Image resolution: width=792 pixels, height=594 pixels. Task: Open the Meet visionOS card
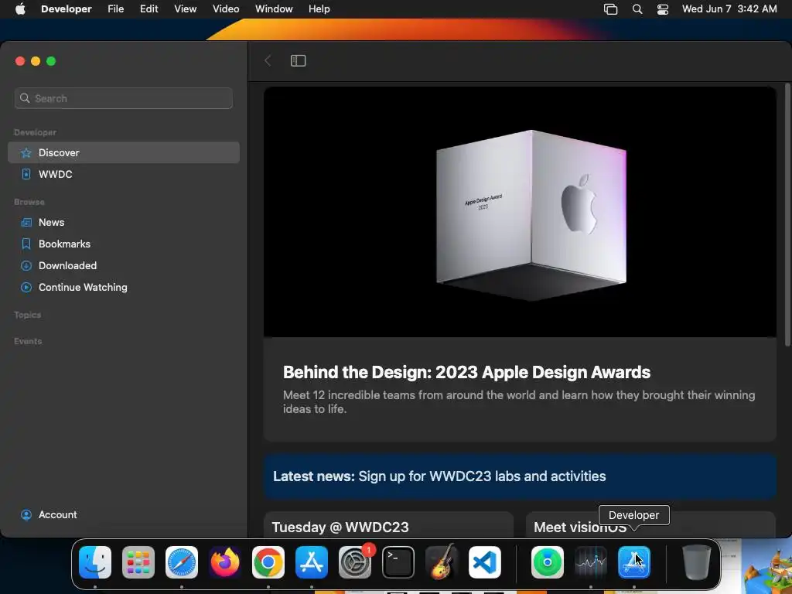coord(650,525)
